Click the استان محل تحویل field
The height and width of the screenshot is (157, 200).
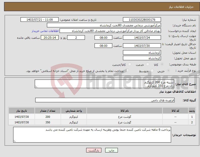point(142,52)
